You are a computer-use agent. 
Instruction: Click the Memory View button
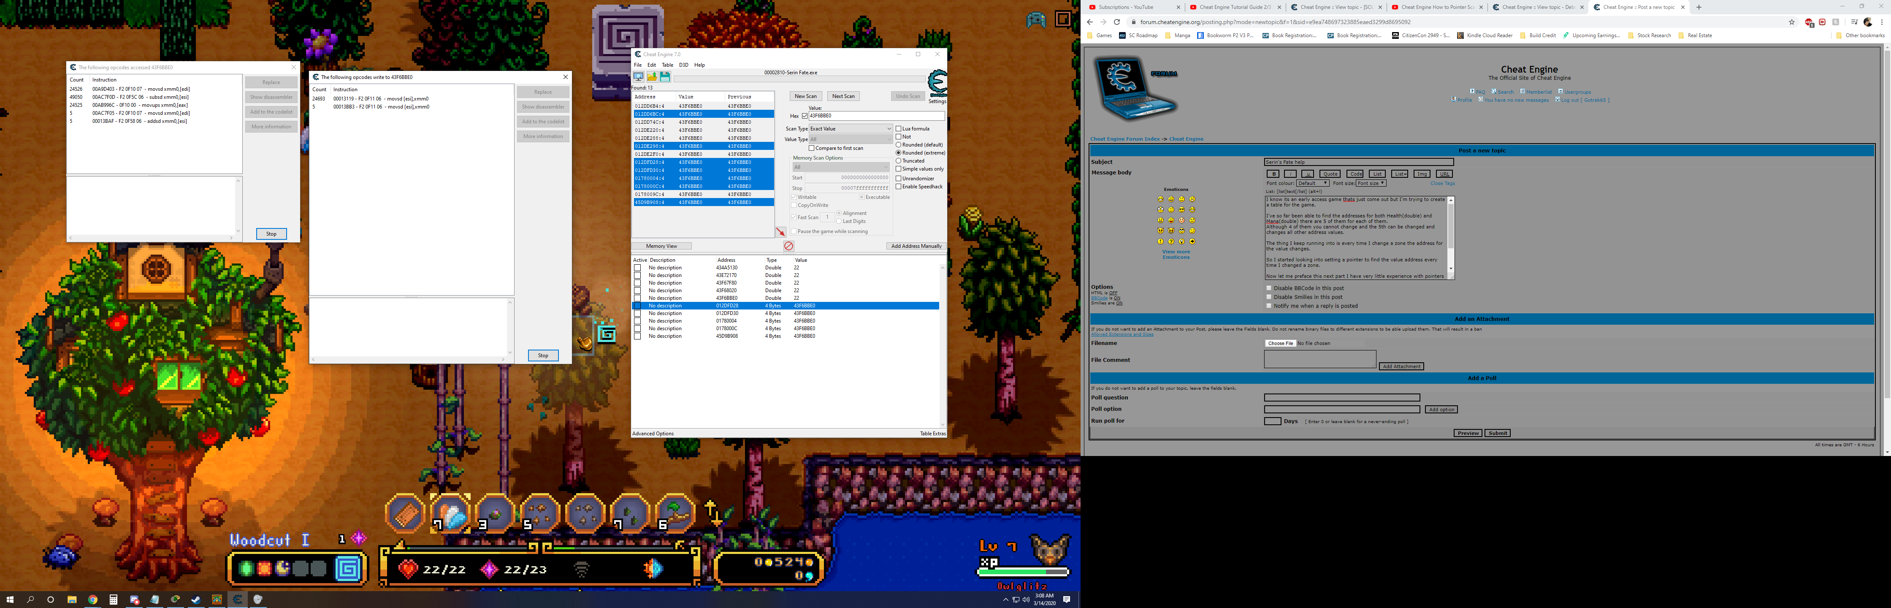click(661, 246)
